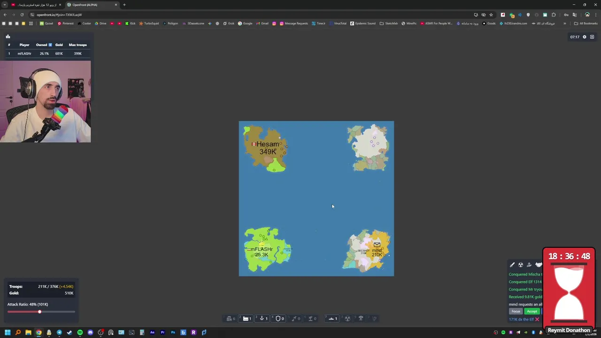Sort leaderboard by Owned column
This screenshot has width=601, height=338.
point(43,45)
